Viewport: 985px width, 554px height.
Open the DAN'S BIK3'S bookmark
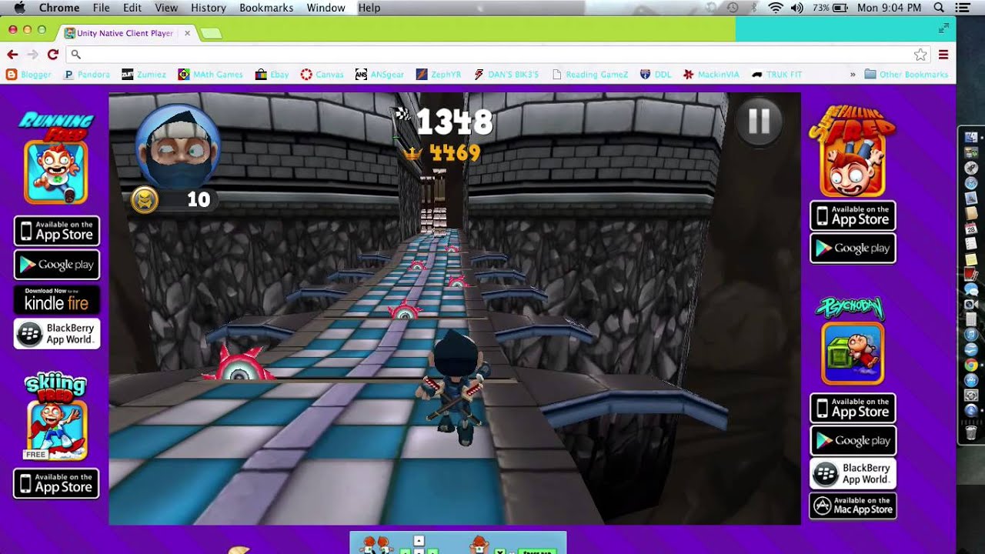click(506, 75)
